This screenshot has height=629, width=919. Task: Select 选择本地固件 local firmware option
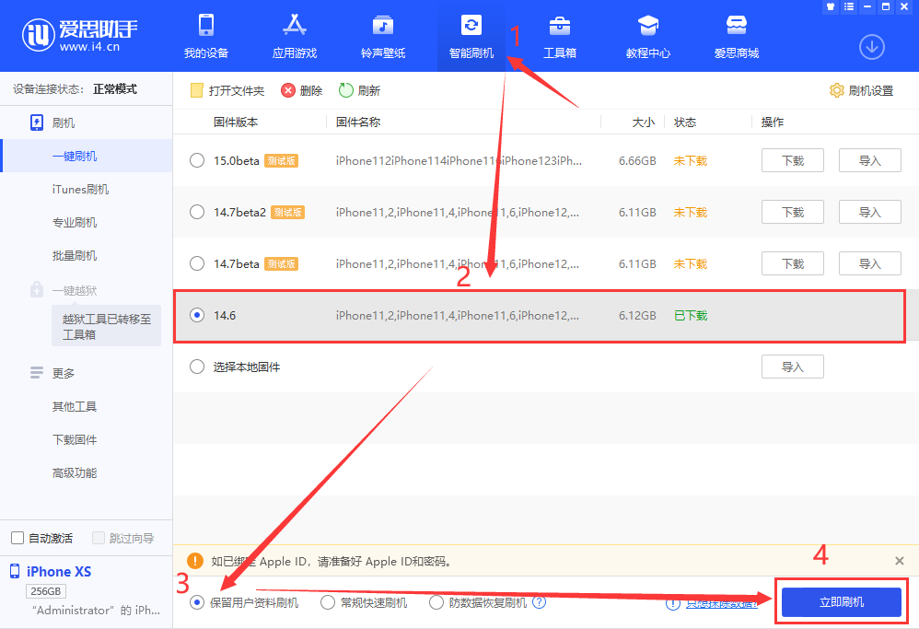point(196,366)
